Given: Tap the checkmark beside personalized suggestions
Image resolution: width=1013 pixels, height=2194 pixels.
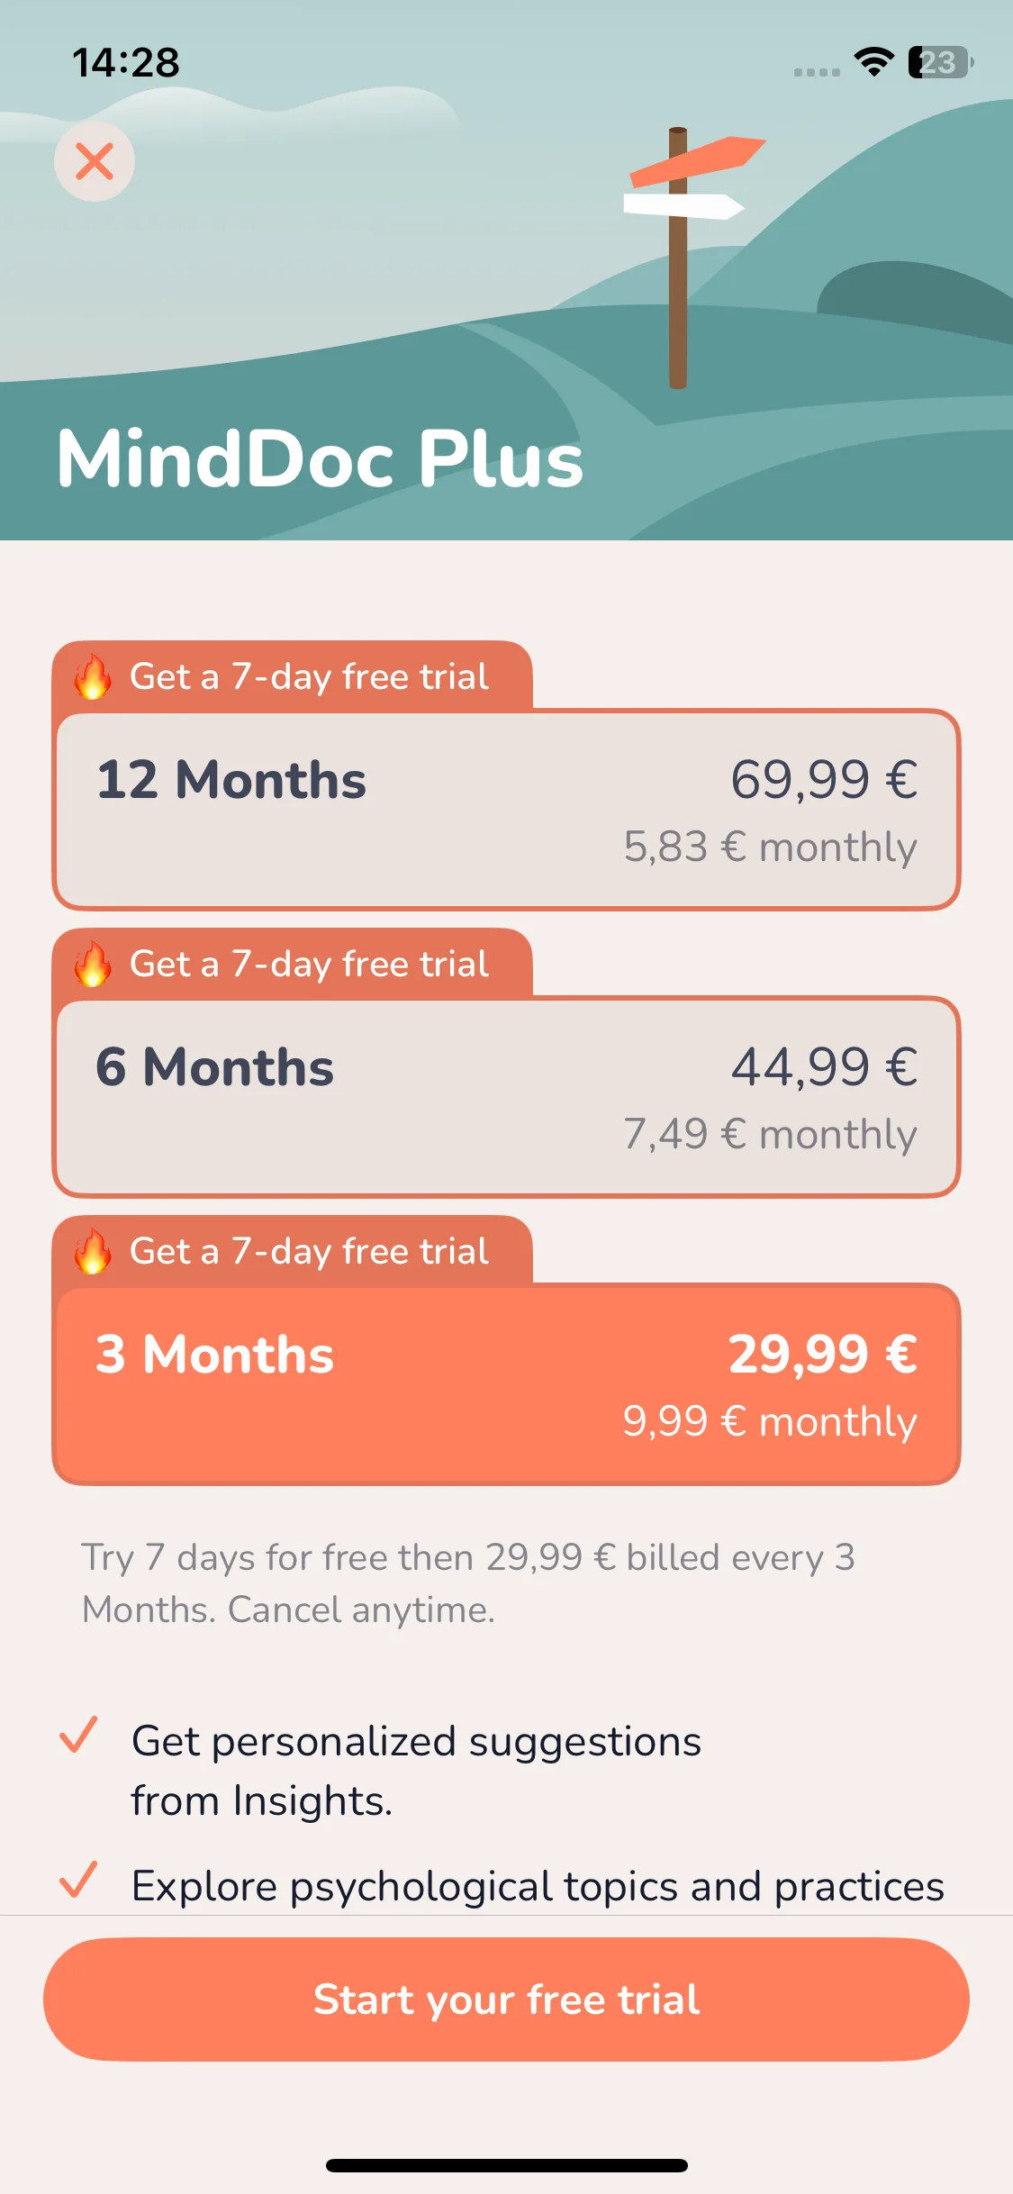Looking at the screenshot, I should [x=78, y=1736].
